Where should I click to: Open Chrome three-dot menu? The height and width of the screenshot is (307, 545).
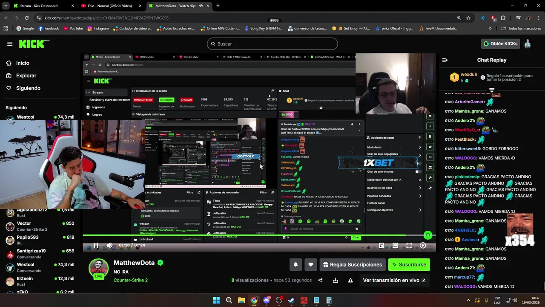click(x=539, y=18)
